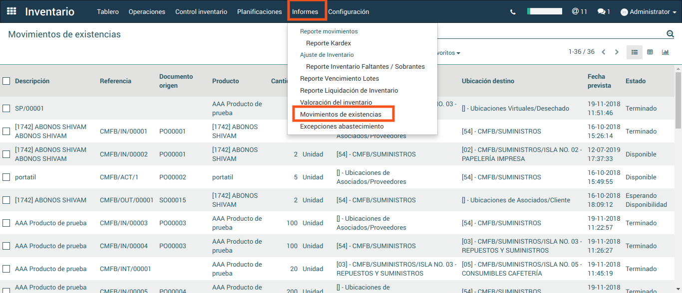Switch to list view

(635, 52)
